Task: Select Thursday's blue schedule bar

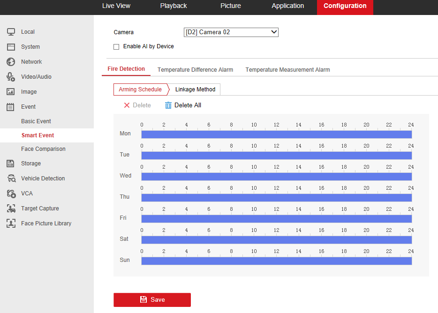Action: coord(277,198)
